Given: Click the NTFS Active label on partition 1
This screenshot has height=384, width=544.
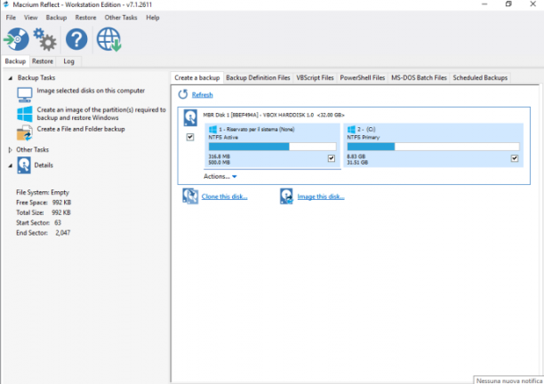Looking at the screenshot, I should tap(223, 138).
